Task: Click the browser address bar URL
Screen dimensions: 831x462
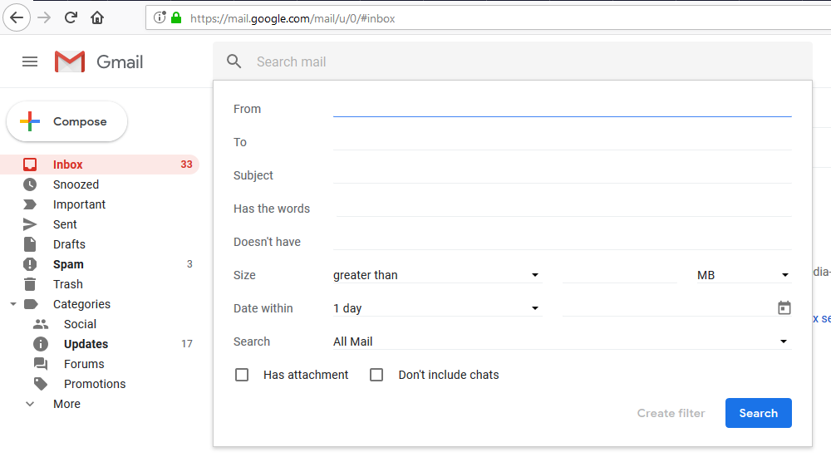Action: [x=293, y=18]
